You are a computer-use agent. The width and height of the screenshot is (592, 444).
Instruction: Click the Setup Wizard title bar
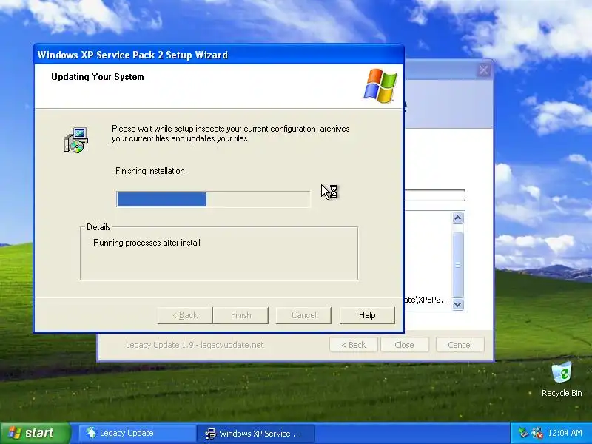point(218,55)
